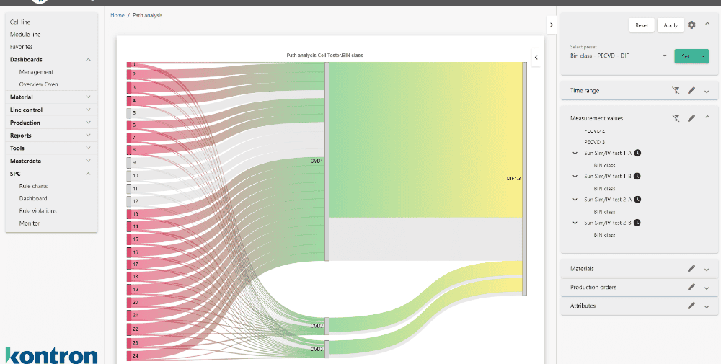Edit the Time range filter

point(691,91)
